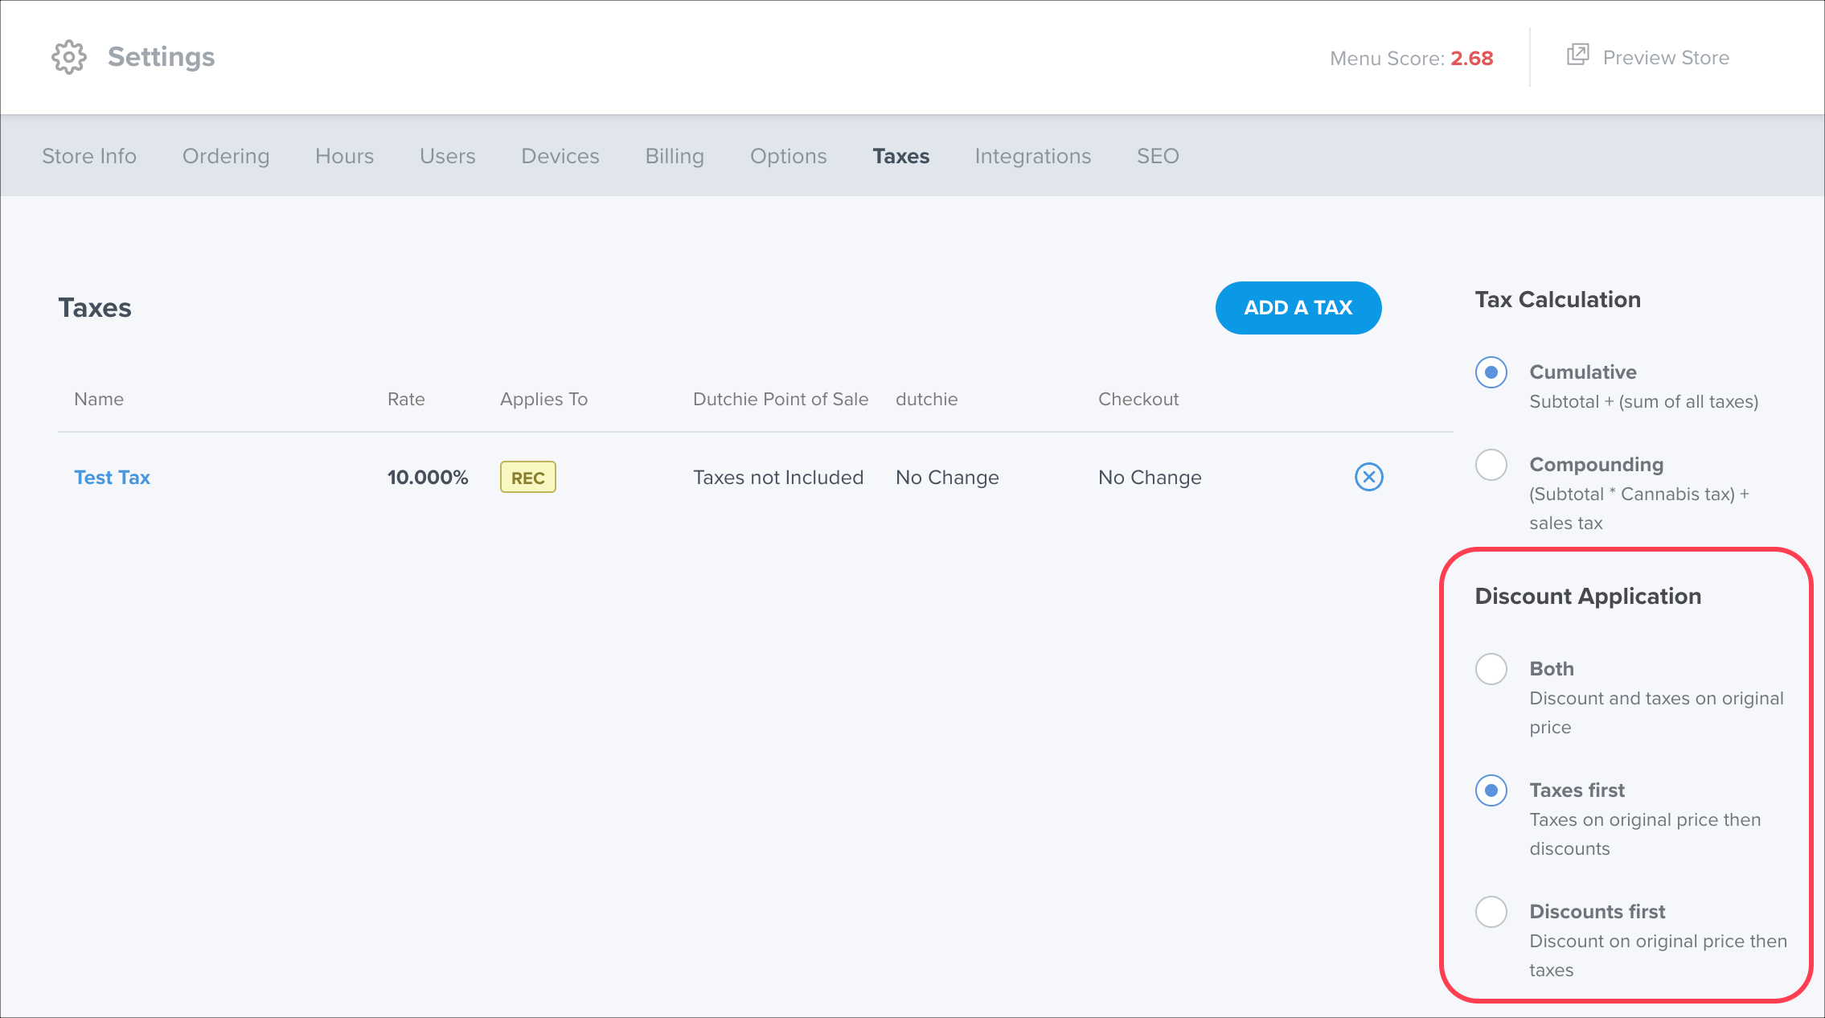
Task: Open the Users tab
Action: (x=448, y=156)
